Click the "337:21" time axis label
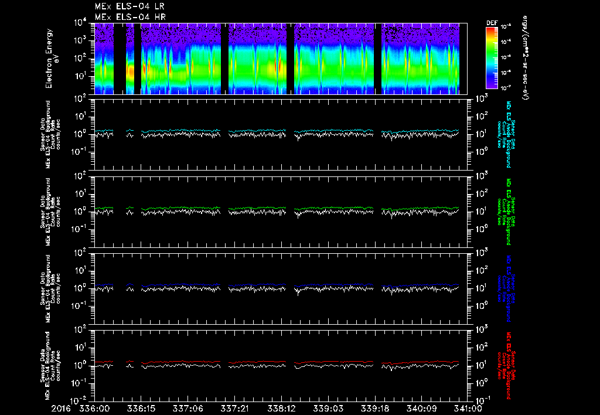Screen dimensions: 600x415 tap(234, 409)
